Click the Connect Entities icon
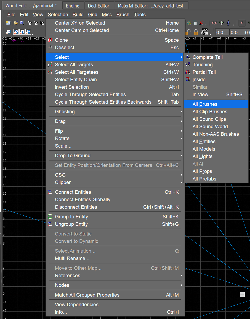 pyautogui.click(x=50, y=192)
